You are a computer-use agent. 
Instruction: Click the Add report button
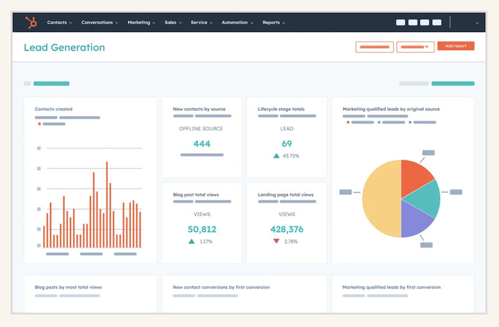[455, 46]
